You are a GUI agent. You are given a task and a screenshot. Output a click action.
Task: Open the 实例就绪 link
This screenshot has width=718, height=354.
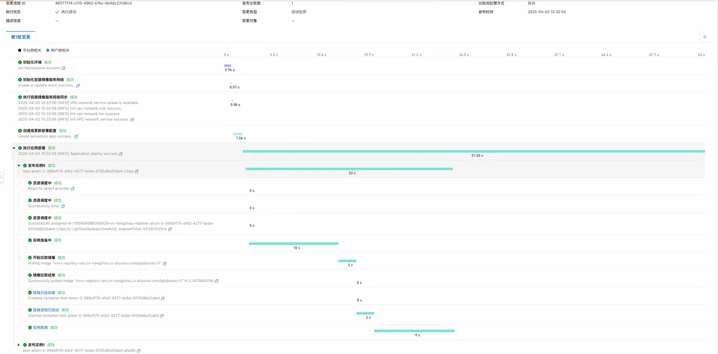pos(41,327)
